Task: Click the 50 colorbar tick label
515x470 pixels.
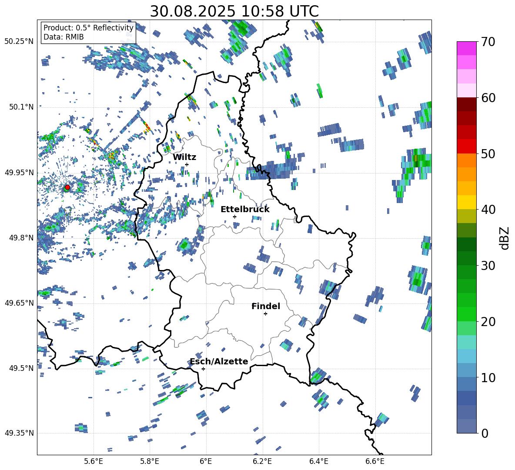Action: (x=488, y=153)
